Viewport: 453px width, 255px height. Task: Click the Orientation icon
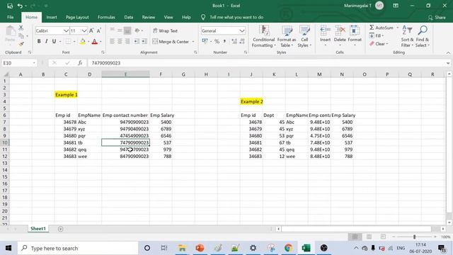click(137, 30)
